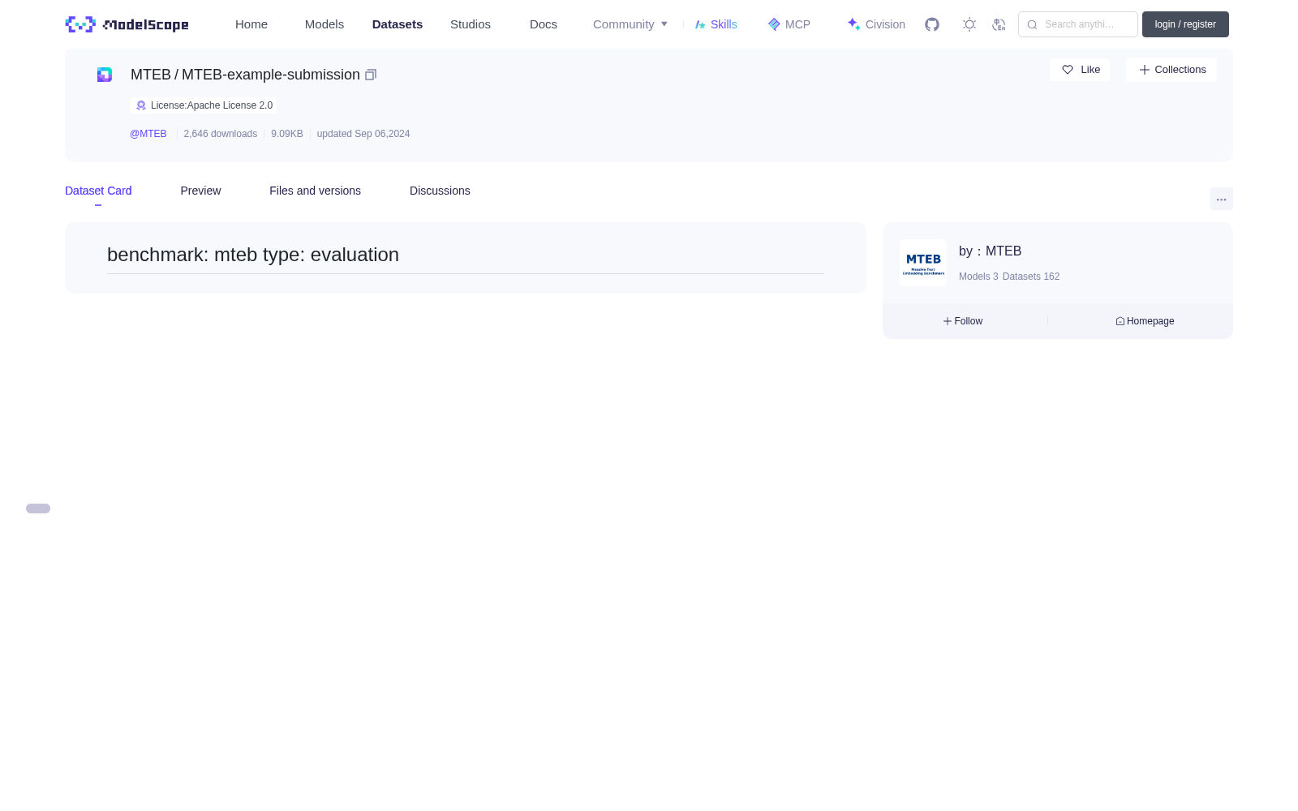Open Docs navigation item
The height and width of the screenshot is (811, 1298).
pyautogui.click(x=544, y=24)
